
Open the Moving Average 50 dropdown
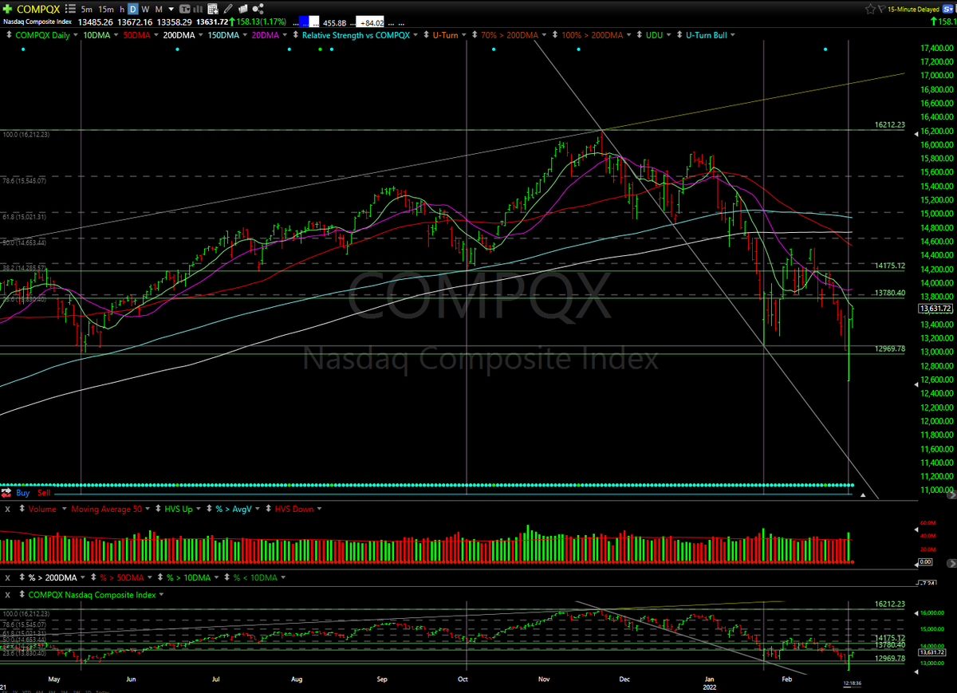[x=148, y=509]
